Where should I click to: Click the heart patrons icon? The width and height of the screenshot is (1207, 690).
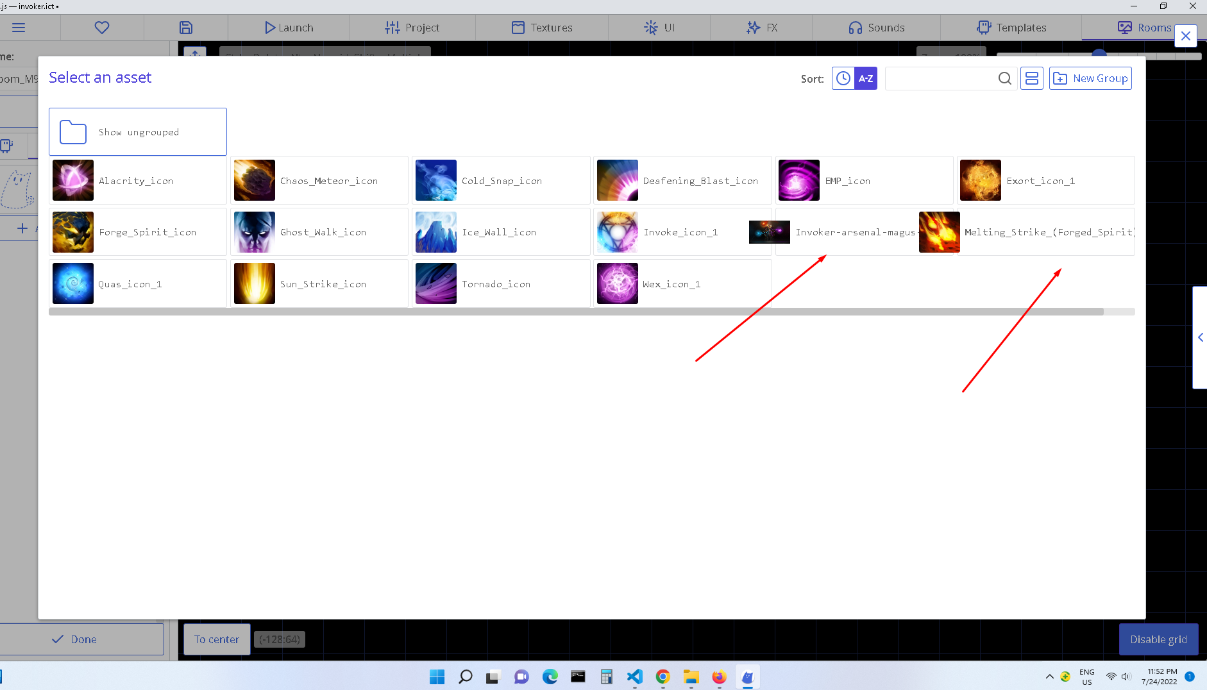tap(102, 28)
